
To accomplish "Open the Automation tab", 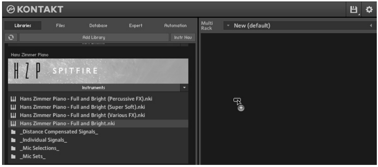I will (x=175, y=26).
